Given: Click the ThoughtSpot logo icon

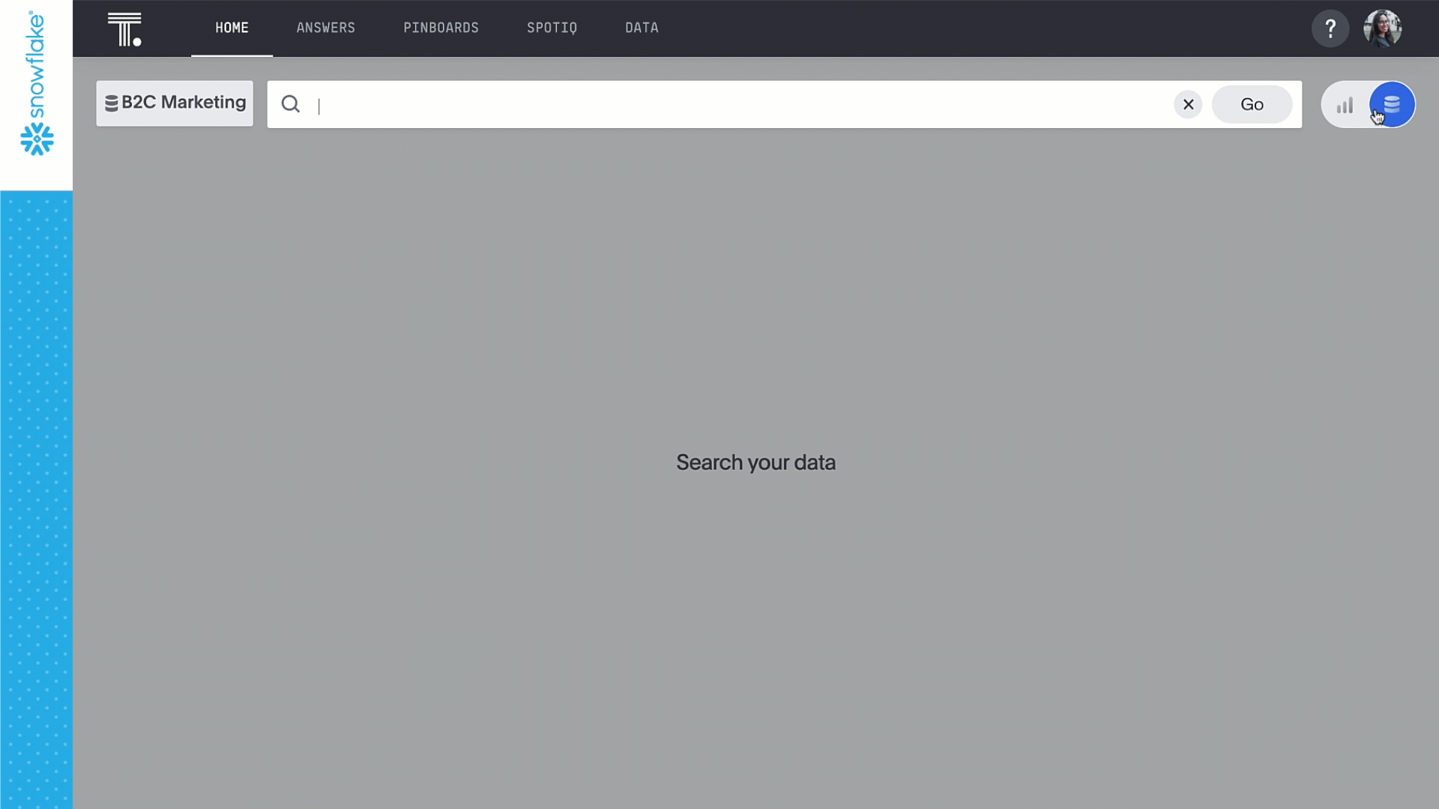Looking at the screenshot, I should 124,29.
